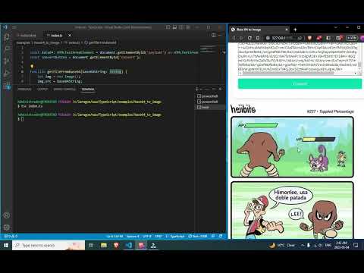
Task: Switch to the index.html editor tab
Action: pyautogui.click(x=27, y=36)
